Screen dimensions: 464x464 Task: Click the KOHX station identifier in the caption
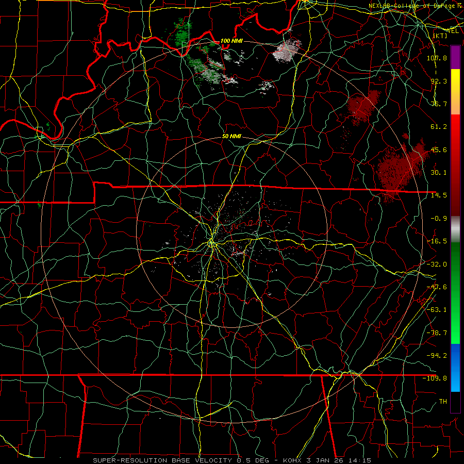click(292, 460)
